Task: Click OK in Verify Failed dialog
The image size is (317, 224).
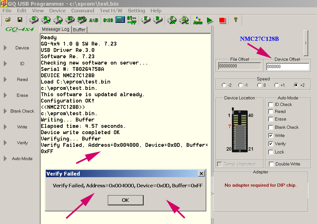Action: coord(125,200)
